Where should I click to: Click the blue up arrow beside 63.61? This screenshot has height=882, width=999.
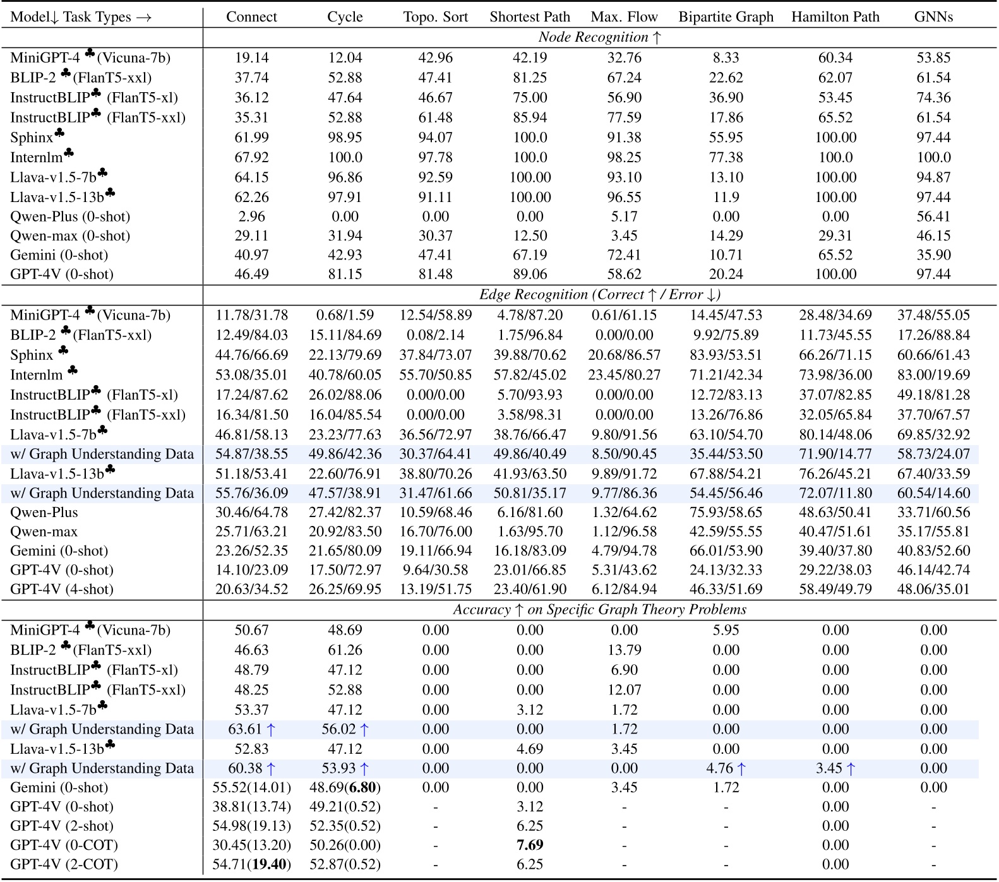(x=271, y=730)
